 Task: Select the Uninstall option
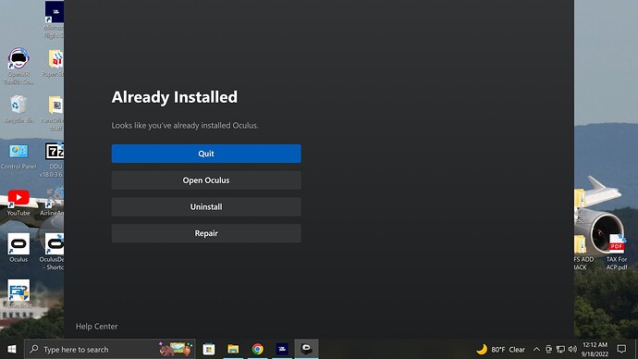[x=206, y=206]
